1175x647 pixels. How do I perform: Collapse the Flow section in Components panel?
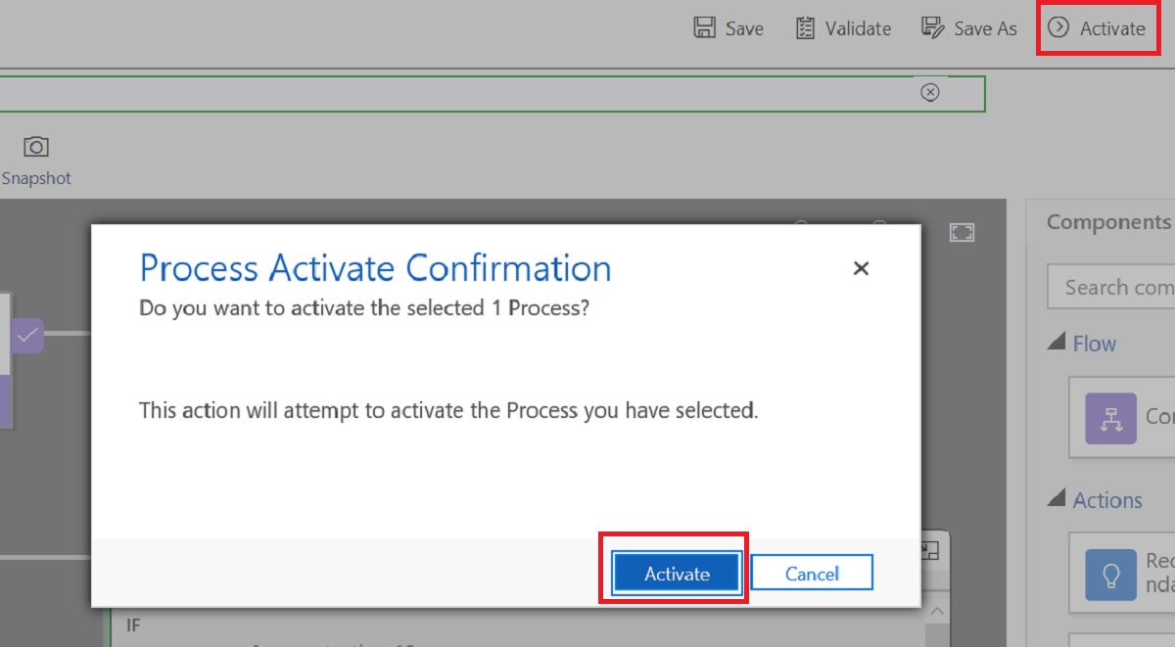(1058, 342)
